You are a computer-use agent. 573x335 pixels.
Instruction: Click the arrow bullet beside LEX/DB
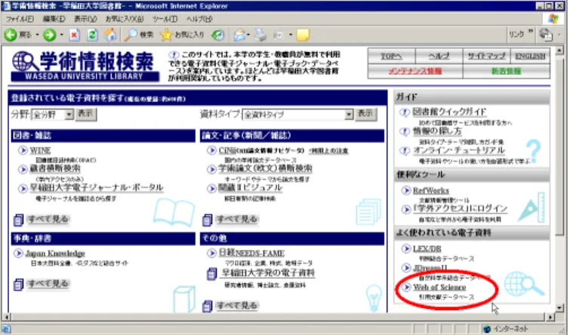coord(406,249)
